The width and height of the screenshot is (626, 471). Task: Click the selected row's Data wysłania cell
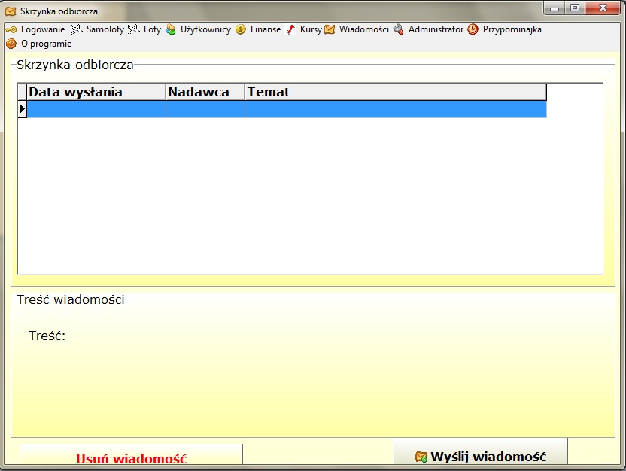[x=96, y=109]
